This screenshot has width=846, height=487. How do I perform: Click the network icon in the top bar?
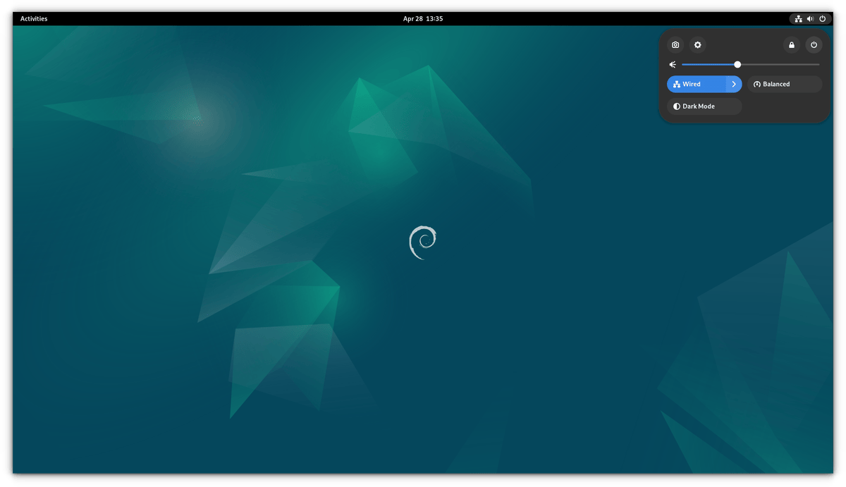coord(798,19)
